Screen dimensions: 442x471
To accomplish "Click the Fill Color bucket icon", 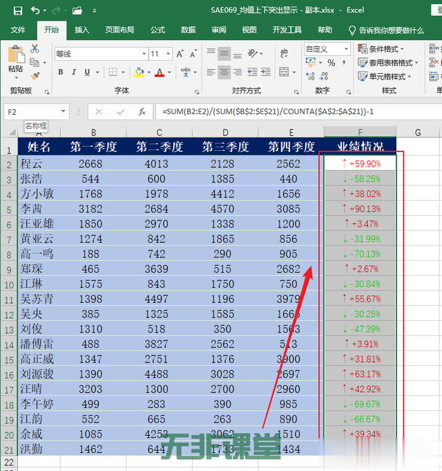I will [139, 72].
